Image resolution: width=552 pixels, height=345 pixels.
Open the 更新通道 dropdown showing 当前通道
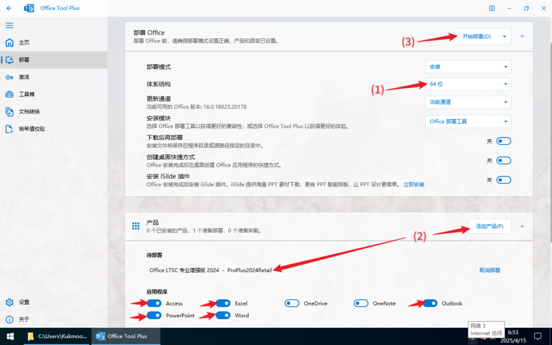468,102
